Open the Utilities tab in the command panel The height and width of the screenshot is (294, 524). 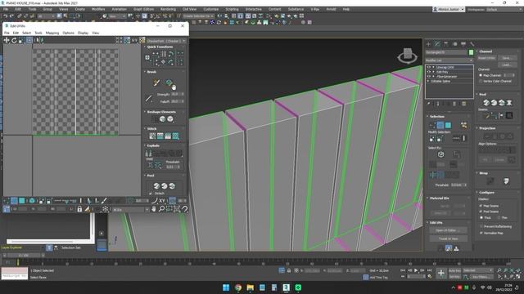472,44
